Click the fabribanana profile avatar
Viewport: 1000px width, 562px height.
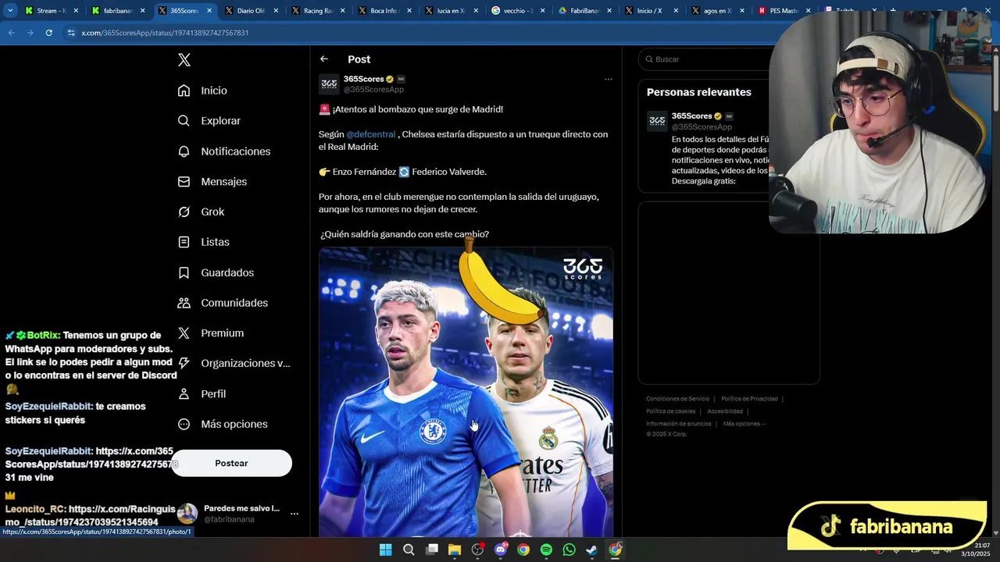[x=187, y=514]
